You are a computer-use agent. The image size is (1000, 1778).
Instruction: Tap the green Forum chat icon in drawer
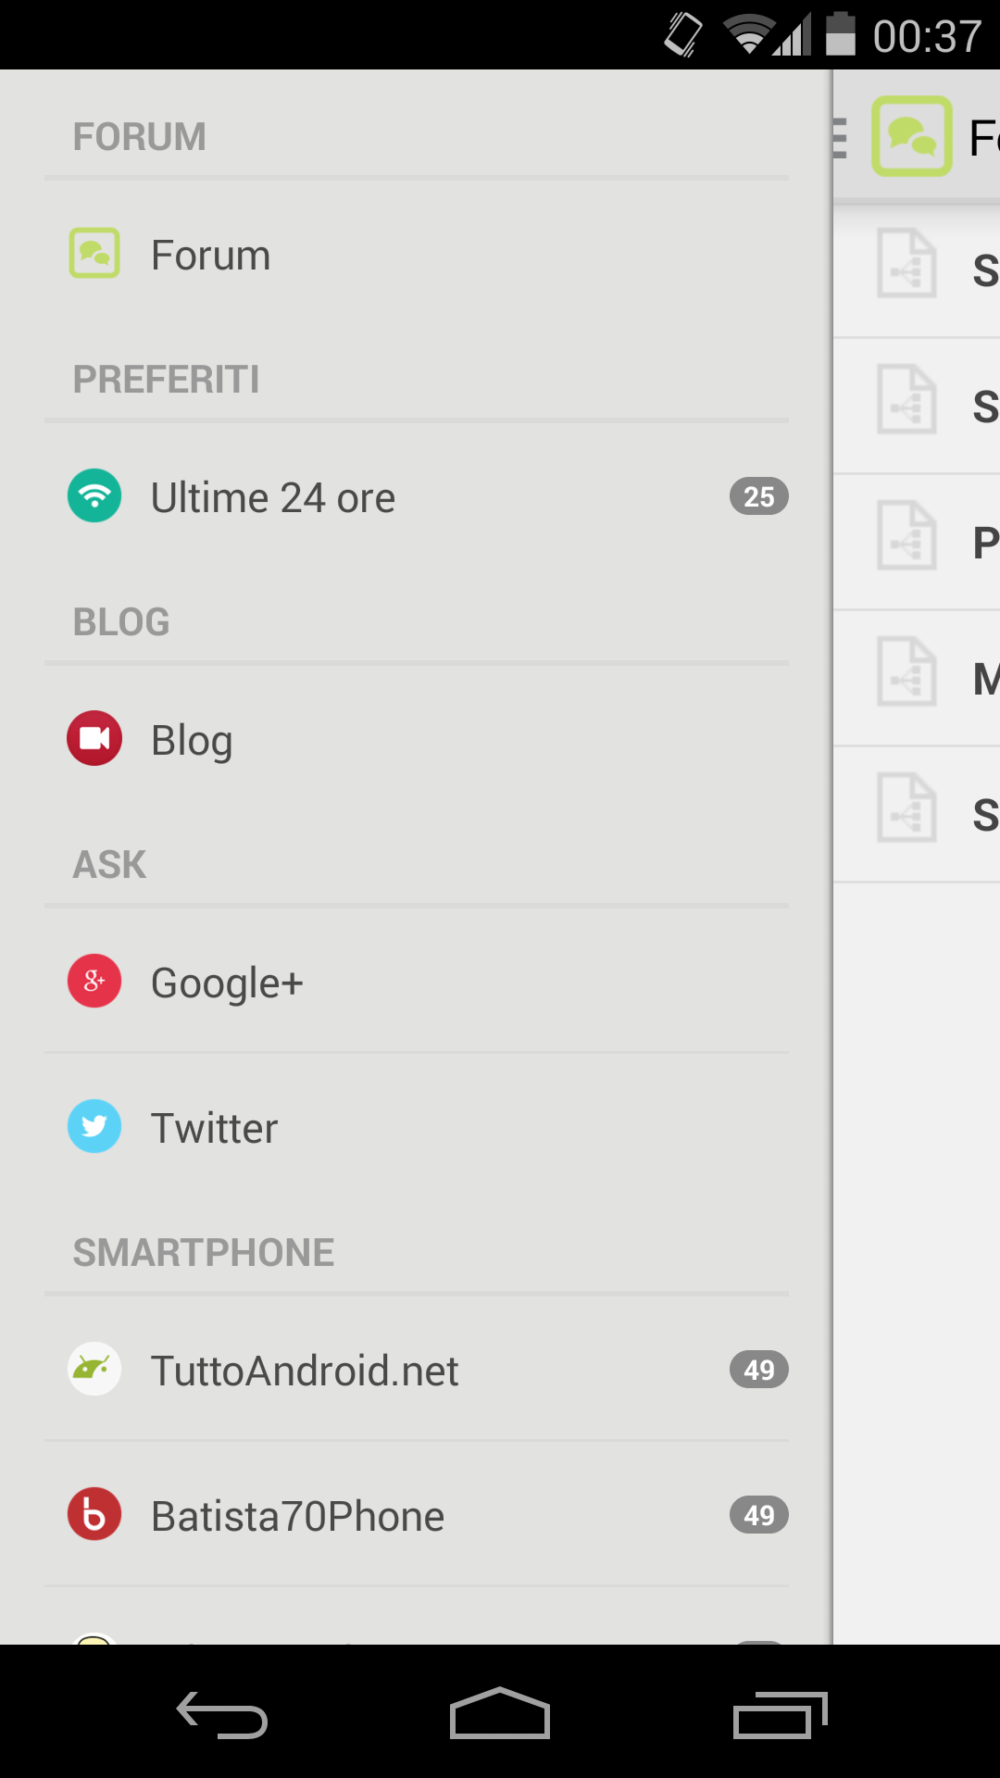pos(94,253)
